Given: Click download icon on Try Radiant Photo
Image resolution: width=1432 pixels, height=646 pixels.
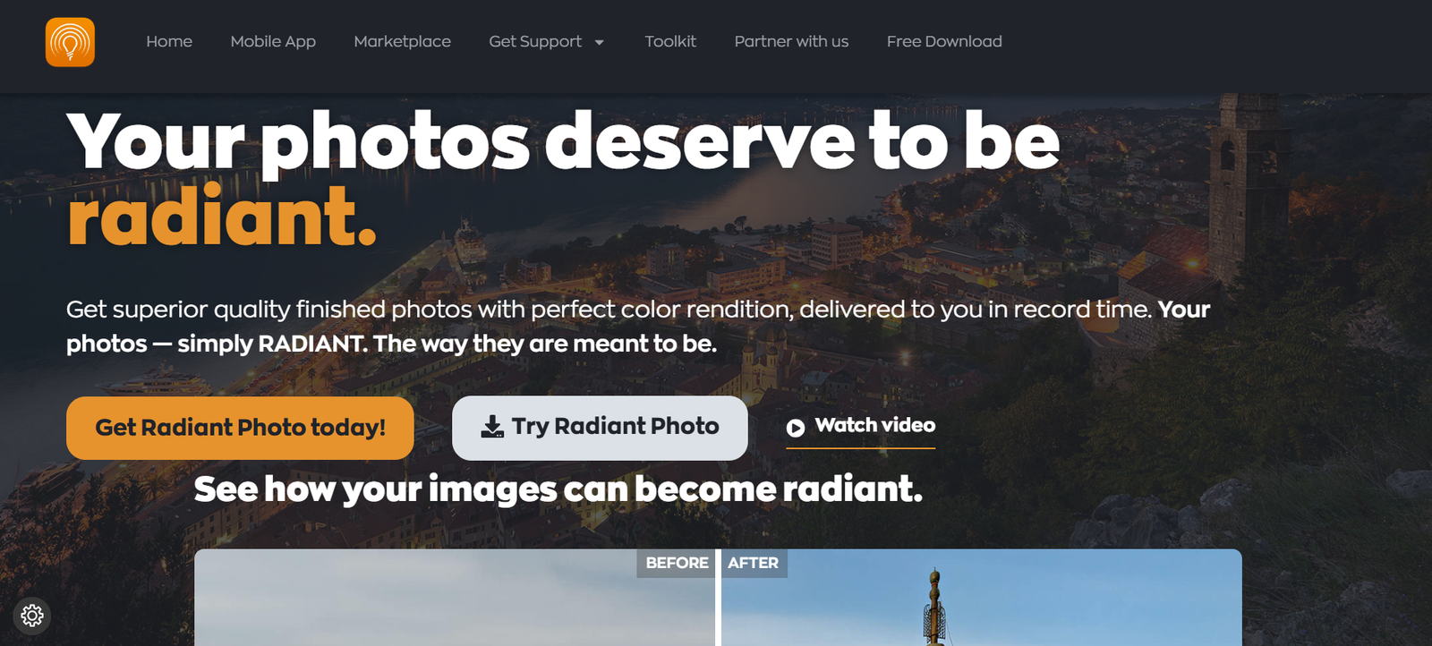Looking at the screenshot, I should (x=492, y=427).
